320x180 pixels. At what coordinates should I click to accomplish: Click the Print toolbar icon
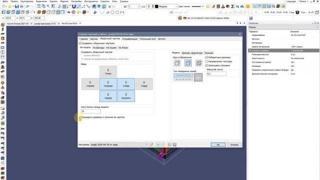pos(21,6)
